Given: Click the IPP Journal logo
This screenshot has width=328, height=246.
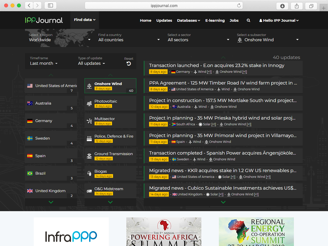Looking at the screenshot, I should pos(44,20).
